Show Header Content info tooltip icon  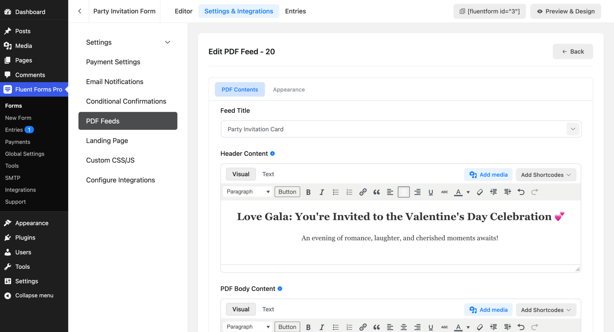click(x=272, y=153)
